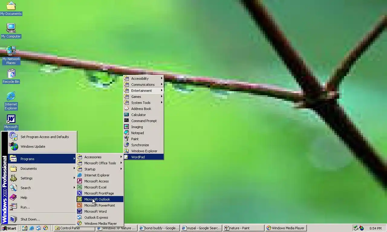
Task: Open Paint from Accessories
Action: point(144,139)
